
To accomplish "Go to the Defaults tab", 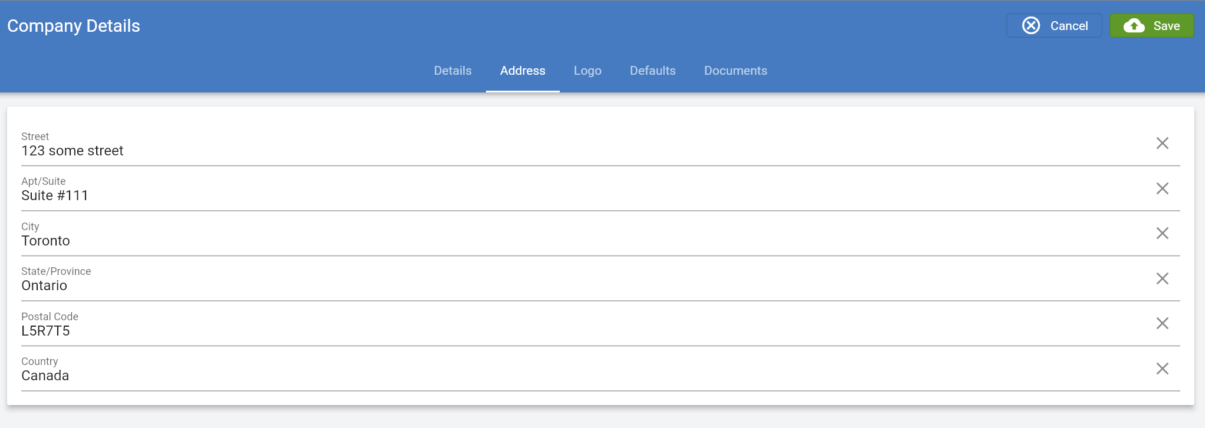I will [x=652, y=71].
